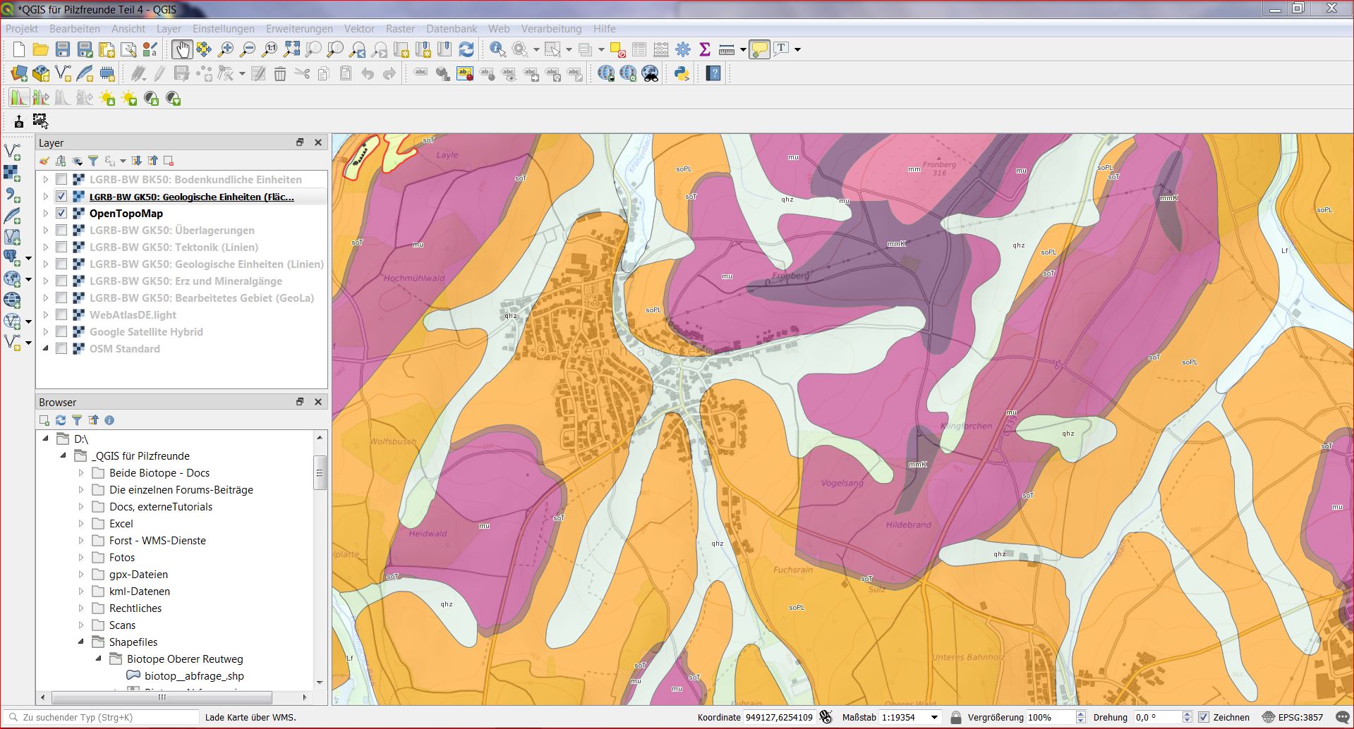Click the locator search field

[x=106, y=717]
